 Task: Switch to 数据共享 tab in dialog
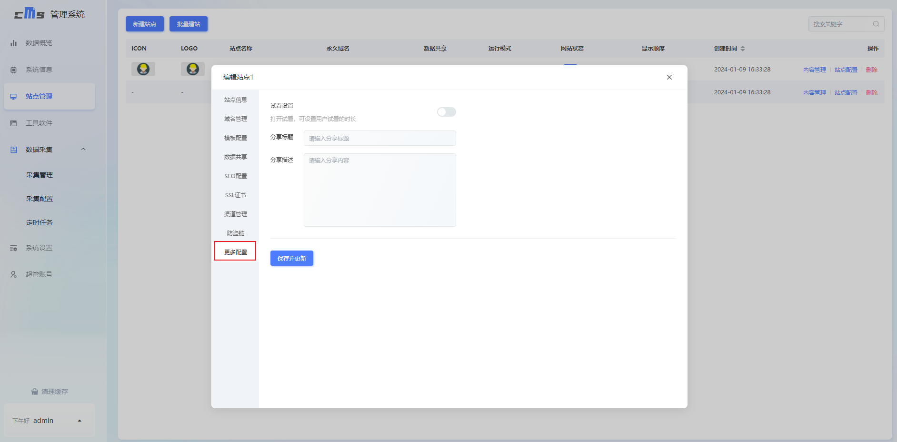[236, 157]
